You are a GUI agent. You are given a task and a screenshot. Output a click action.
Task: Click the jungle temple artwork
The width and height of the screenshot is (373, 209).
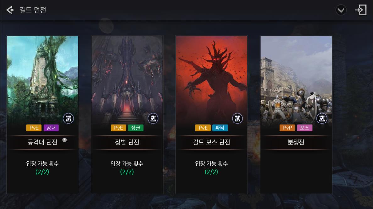point(43,78)
